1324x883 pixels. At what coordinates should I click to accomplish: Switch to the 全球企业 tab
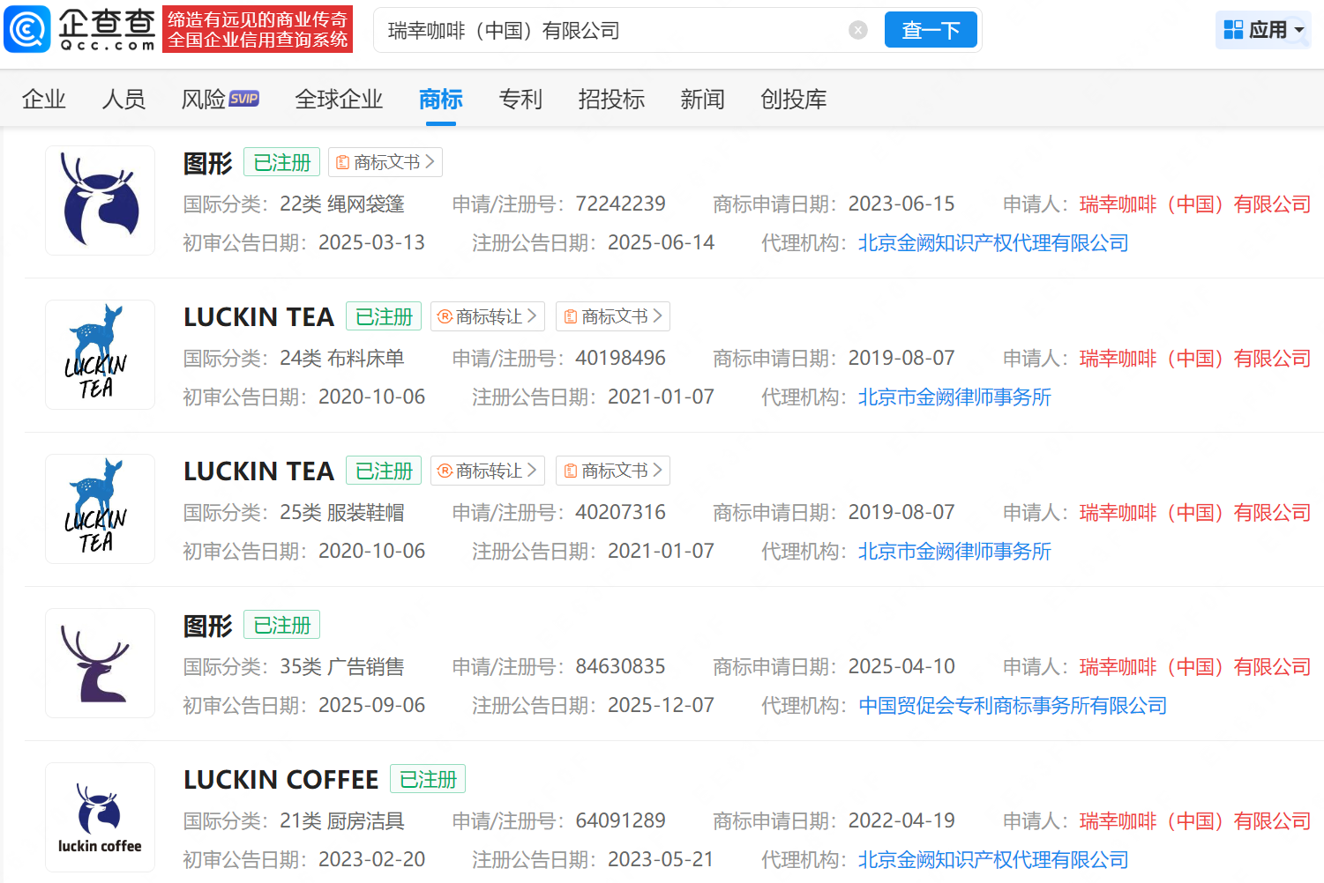tap(339, 100)
